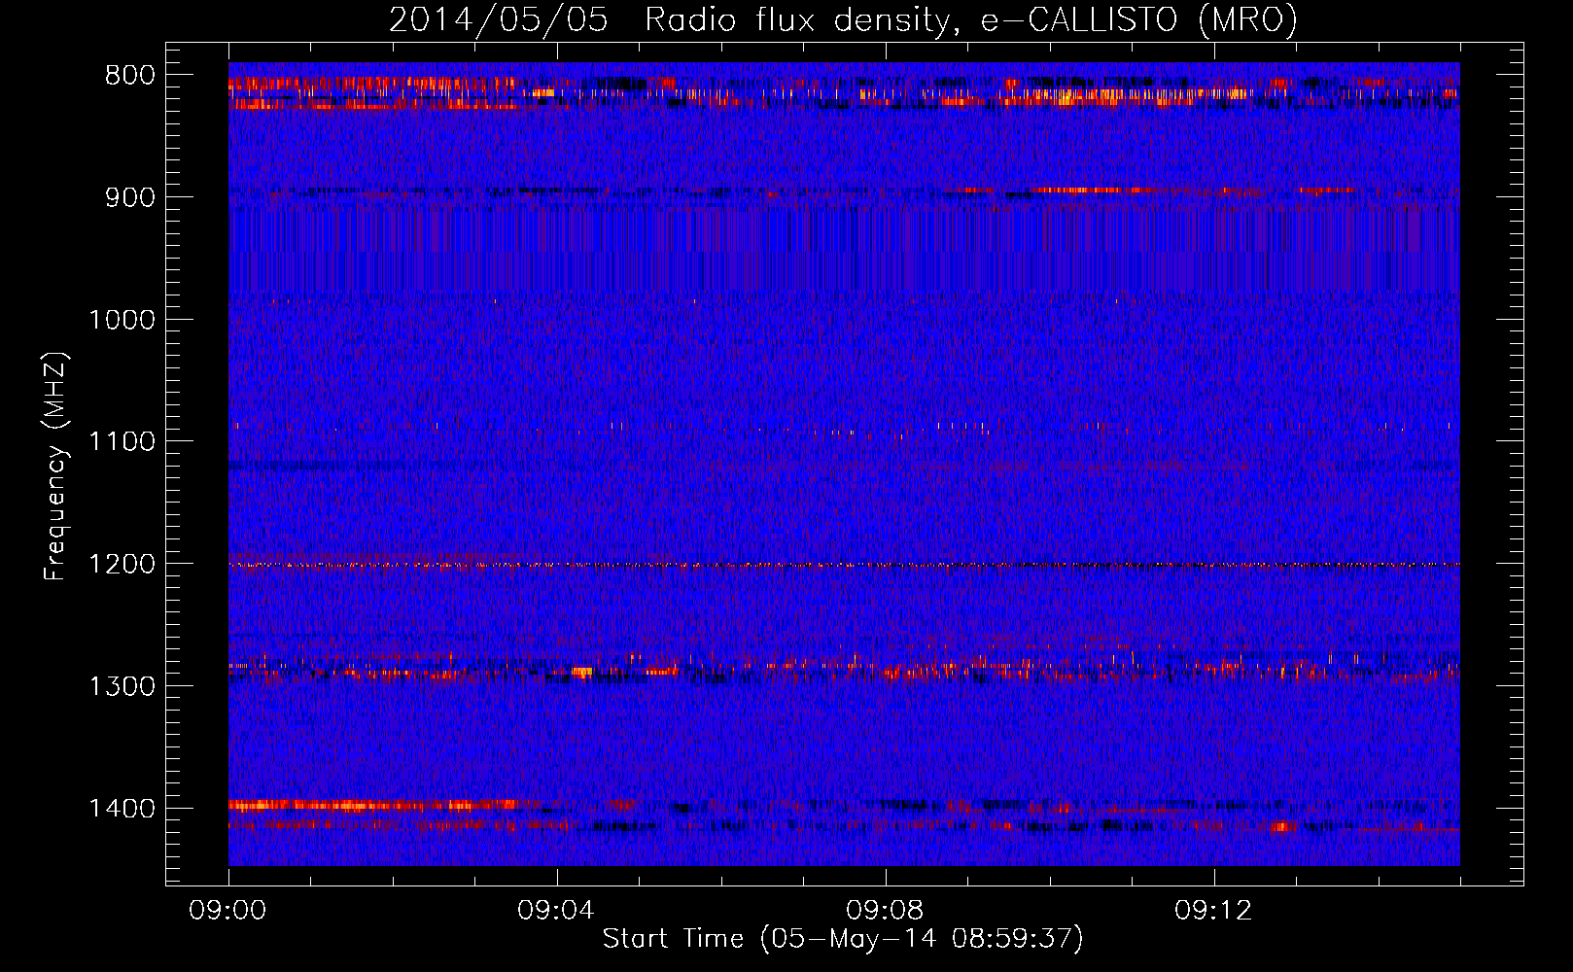Click the 900 frequency tick label
1573x972 pixels.
click(131, 197)
